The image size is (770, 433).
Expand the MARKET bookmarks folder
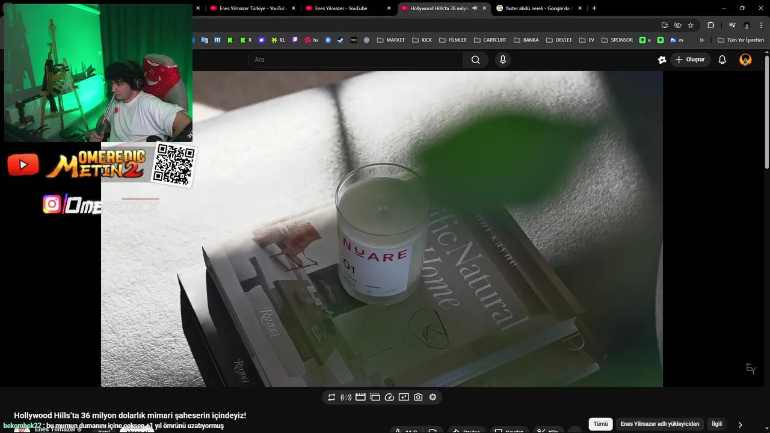point(390,40)
